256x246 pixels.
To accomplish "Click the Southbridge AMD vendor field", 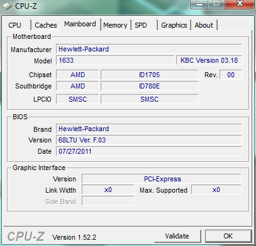I will (x=77, y=86).
